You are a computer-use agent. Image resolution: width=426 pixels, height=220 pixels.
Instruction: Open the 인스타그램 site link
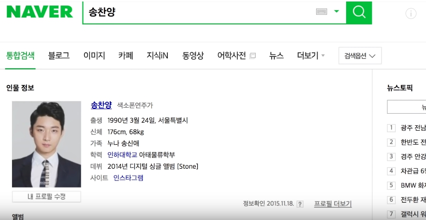[128, 178]
